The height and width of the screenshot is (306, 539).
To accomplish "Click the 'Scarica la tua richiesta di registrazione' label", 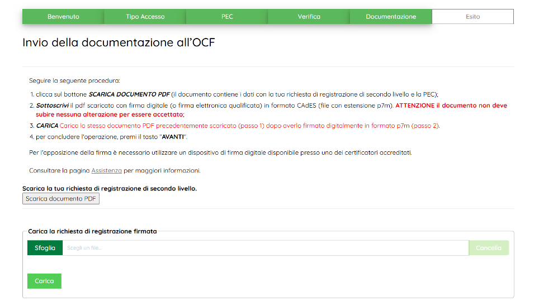I will [109, 189].
